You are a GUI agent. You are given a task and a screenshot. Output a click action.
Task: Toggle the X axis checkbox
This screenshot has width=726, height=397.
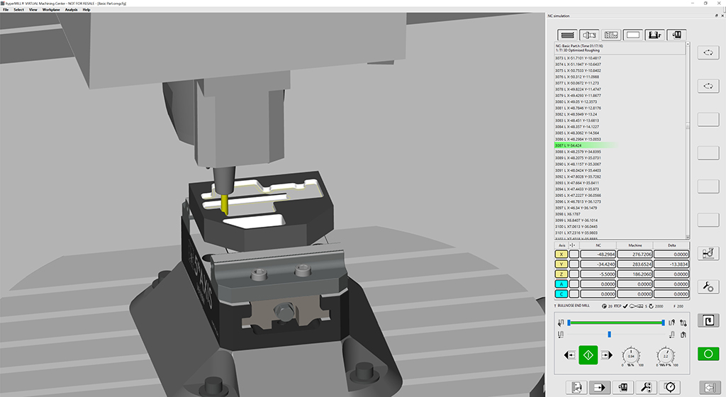click(x=574, y=254)
